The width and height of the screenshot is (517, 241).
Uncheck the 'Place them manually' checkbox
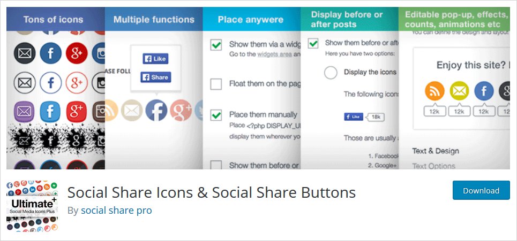(x=216, y=114)
